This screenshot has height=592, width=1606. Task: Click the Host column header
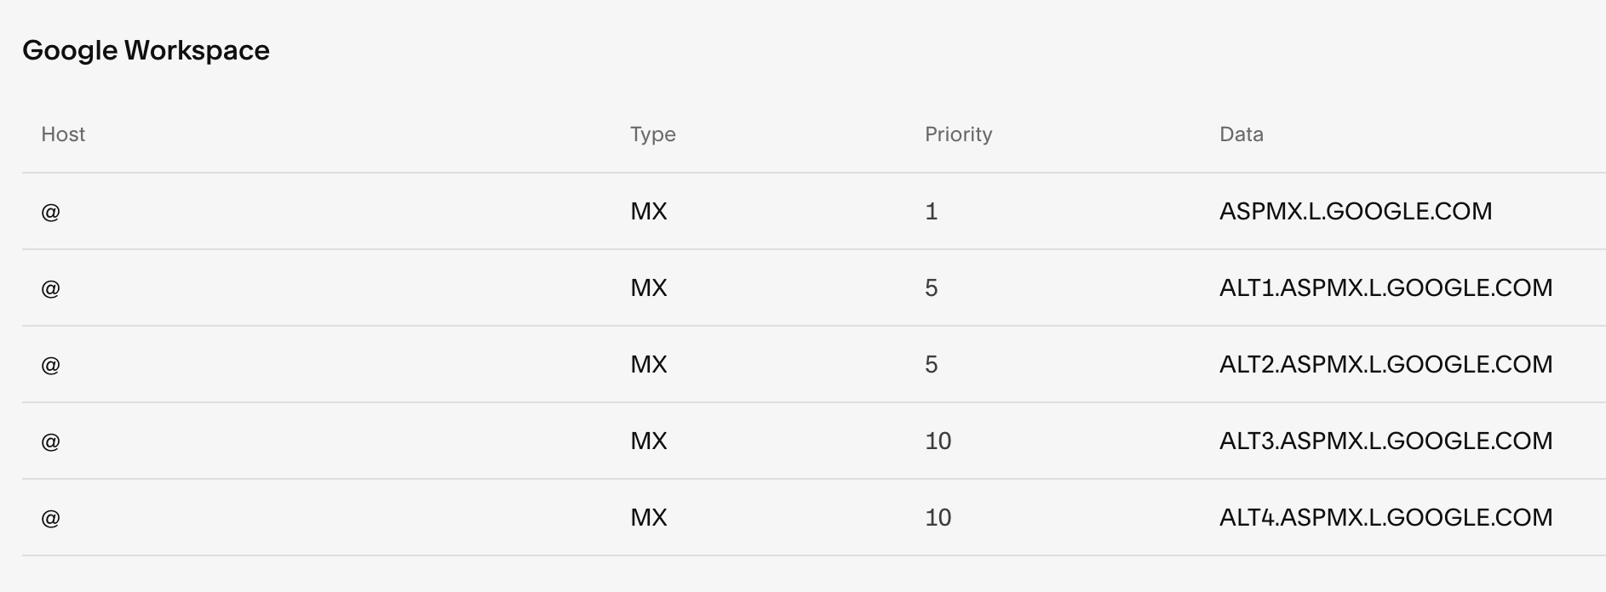point(63,134)
